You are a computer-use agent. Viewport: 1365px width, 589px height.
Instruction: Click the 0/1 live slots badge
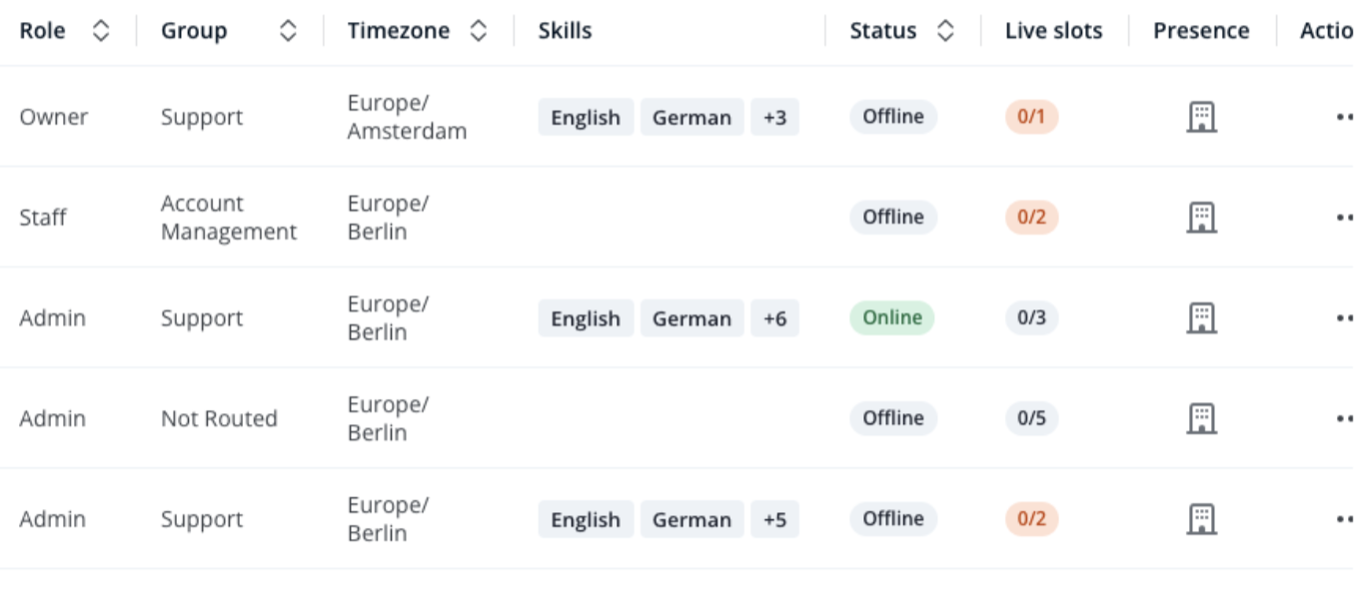click(x=1031, y=117)
